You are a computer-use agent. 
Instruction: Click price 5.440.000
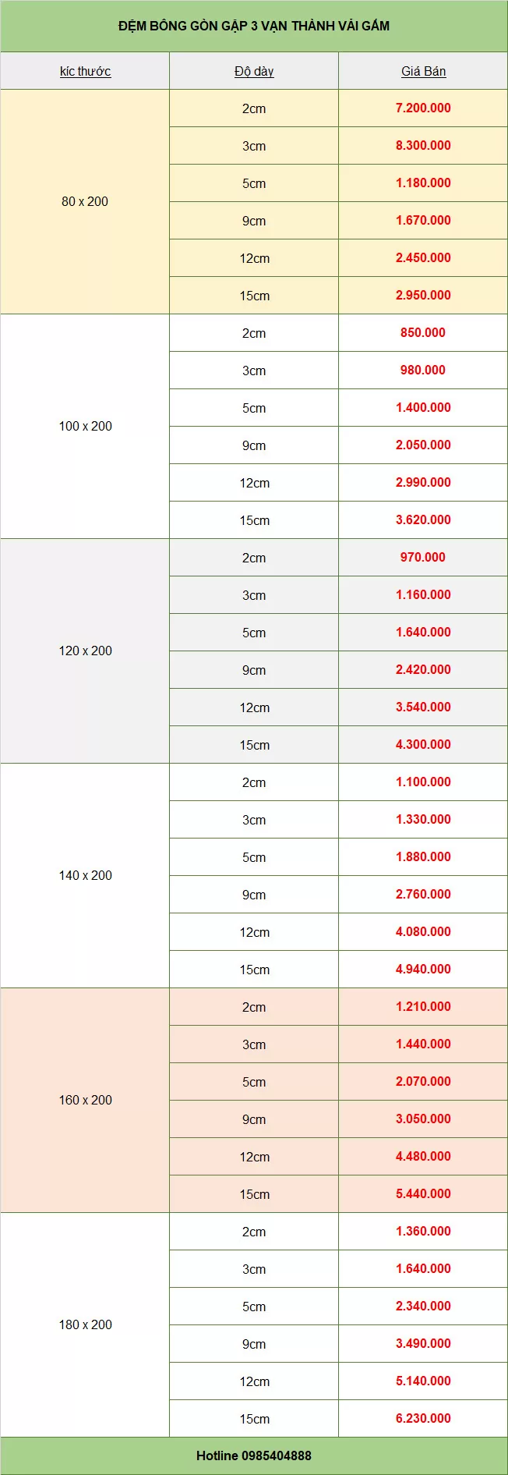tap(423, 1193)
